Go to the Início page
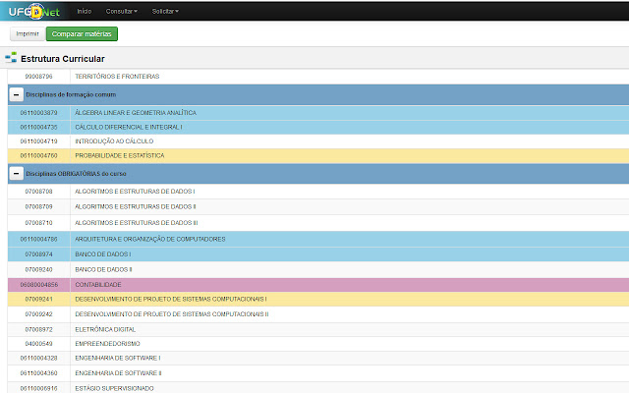629x393 pixels. [85, 11]
